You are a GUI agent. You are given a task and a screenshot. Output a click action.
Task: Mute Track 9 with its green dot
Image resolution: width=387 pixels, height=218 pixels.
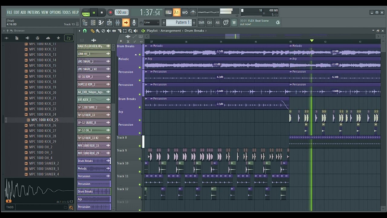coord(140,159)
